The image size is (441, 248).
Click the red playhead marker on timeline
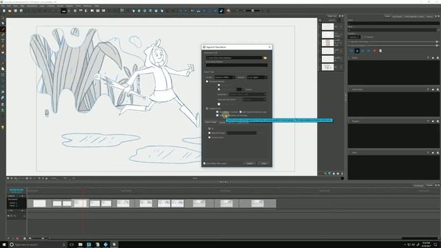(x=83, y=191)
